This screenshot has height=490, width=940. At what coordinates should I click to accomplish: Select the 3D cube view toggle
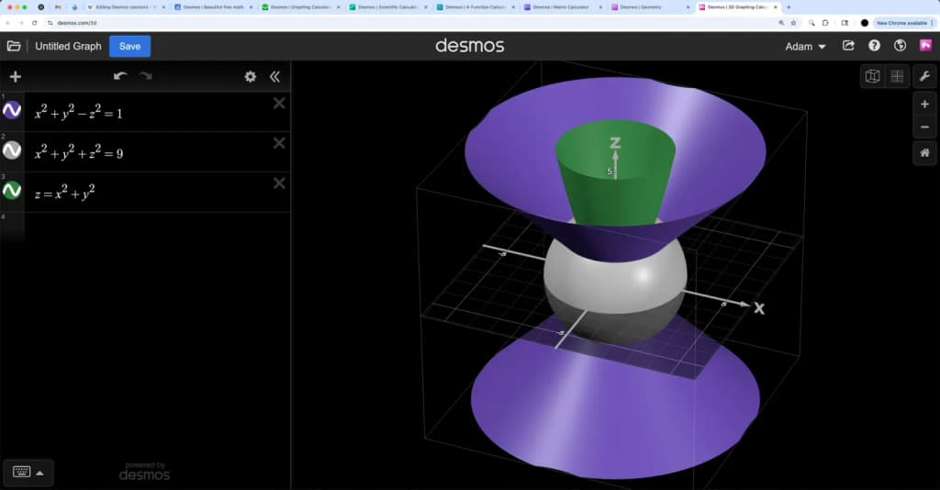[872, 76]
